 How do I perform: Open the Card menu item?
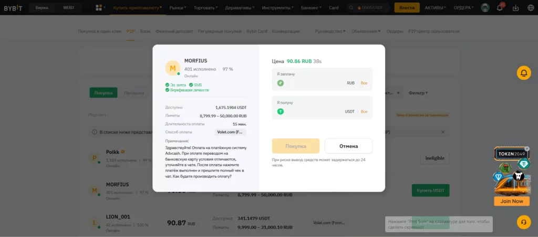click(x=334, y=7)
